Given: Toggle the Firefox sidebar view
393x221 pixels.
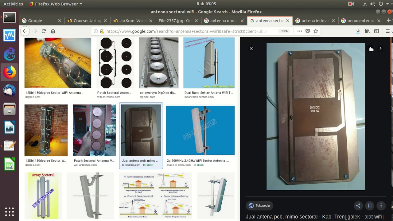Looking at the screenshot, I should click(x=376, y=31).
